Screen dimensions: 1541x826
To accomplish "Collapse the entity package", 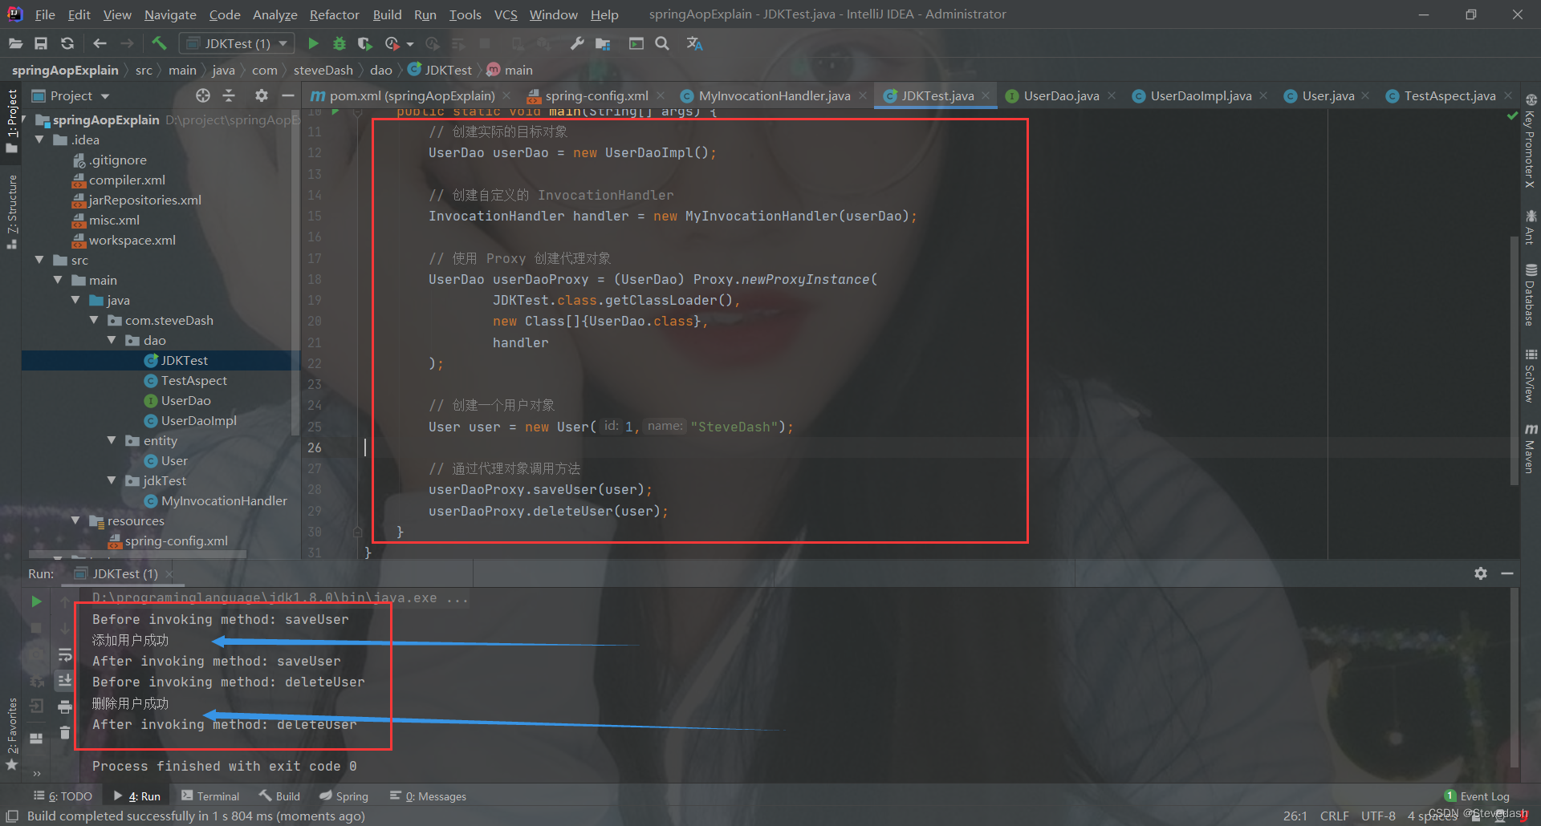I will pyautogui.click(x=112, y=440).
